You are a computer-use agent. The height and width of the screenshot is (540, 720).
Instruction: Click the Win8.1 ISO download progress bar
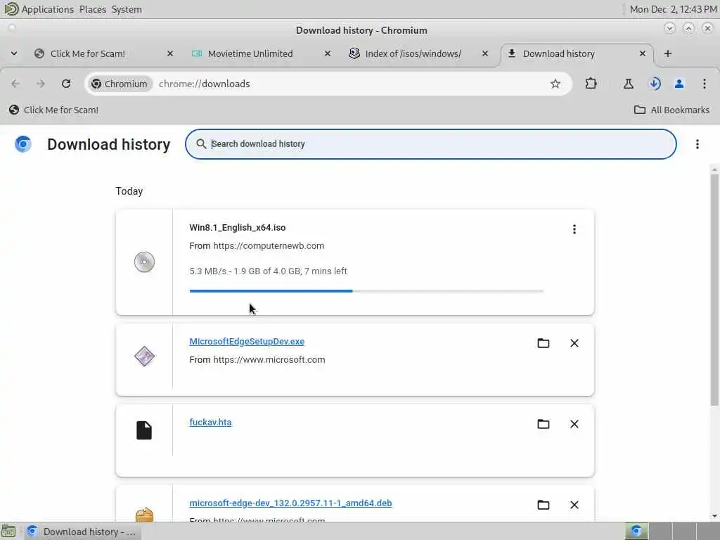[x=366, y=290]
